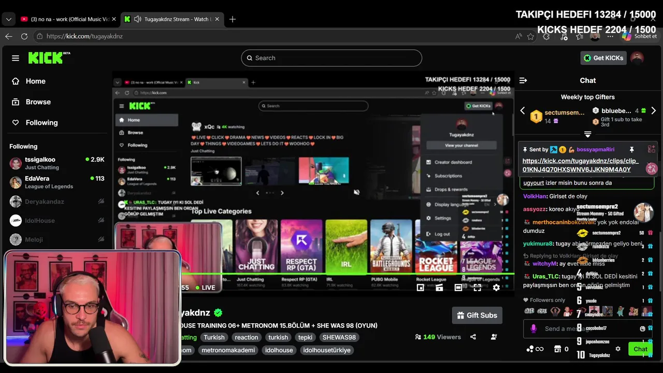Viewport: 663px width, 373px height.
Task: Toggle fullscreen on the stream player
Action: click(x=477, y=288)
